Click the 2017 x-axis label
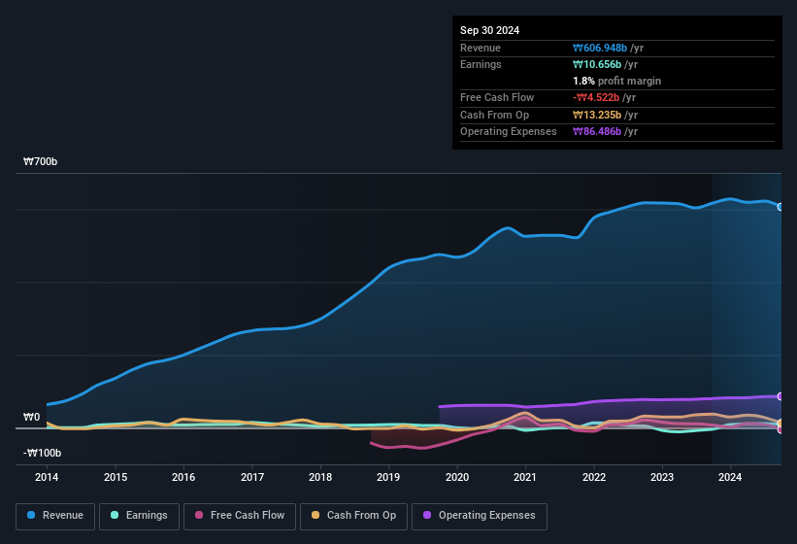 [252, 477]
